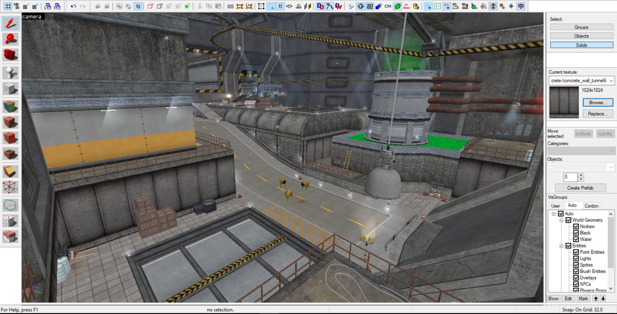Activate the Magnify tool
This screenshot has width=617, height=314.
(x=10, y=40)
